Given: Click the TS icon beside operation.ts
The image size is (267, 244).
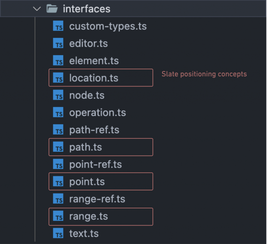Looking at the screenshot, I should pyautogui.click(x=58, y=113).
